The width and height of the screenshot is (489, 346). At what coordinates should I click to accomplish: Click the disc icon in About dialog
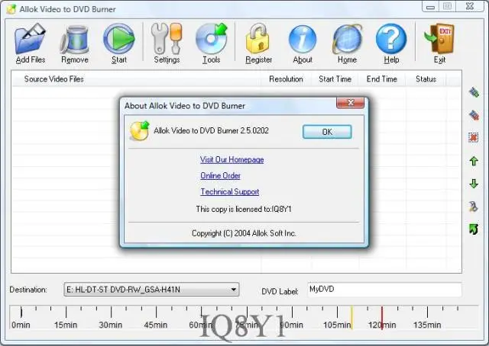pos(139,131)
